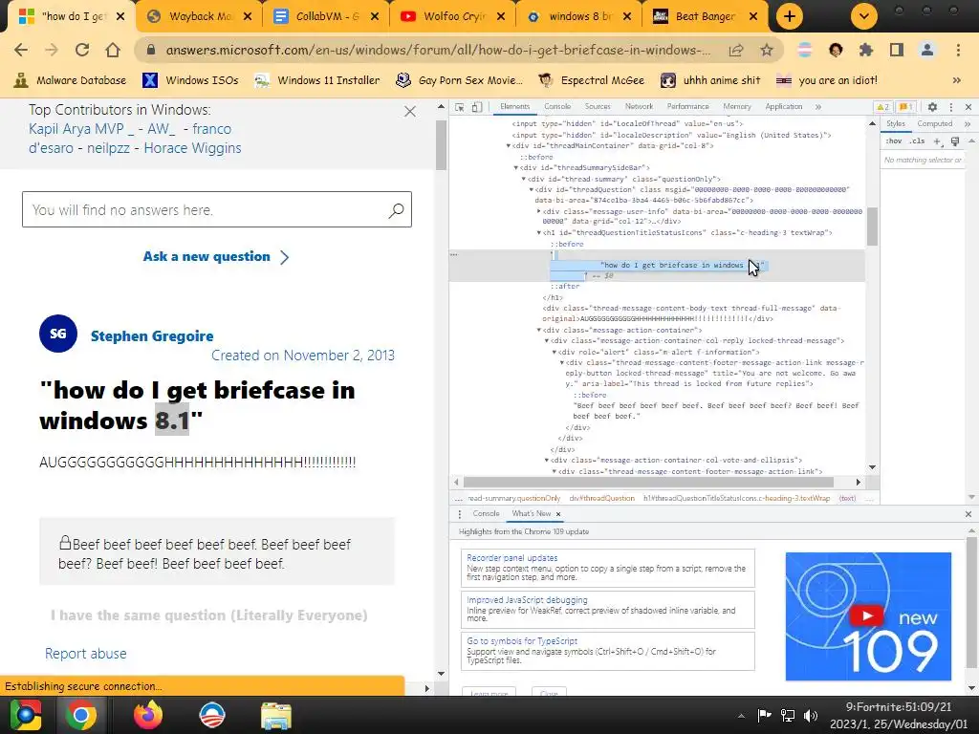This screenshot has height=734, width=979.
Task: Click the horizontal scrollbar of the Elements panel
Action: 648,482
